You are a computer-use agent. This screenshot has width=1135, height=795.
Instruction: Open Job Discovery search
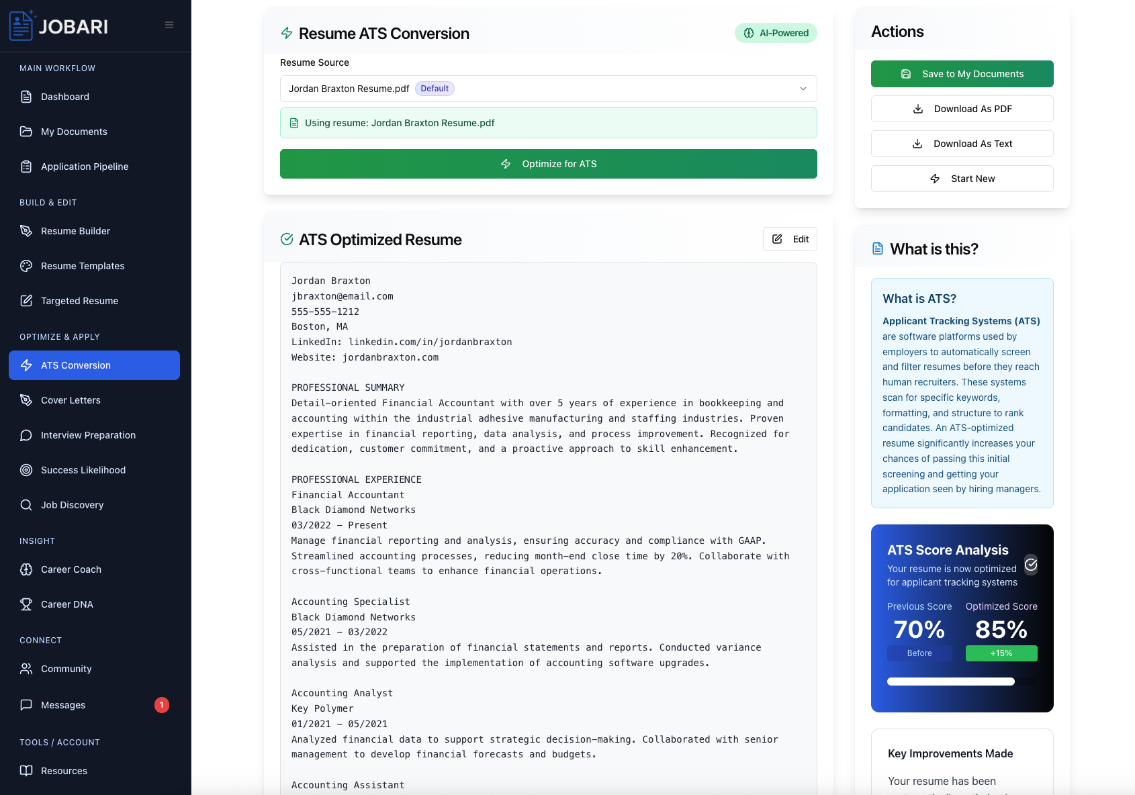(x=72, y=505)
